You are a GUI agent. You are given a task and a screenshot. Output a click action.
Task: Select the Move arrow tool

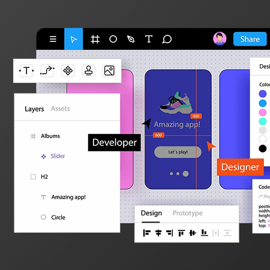73,39
